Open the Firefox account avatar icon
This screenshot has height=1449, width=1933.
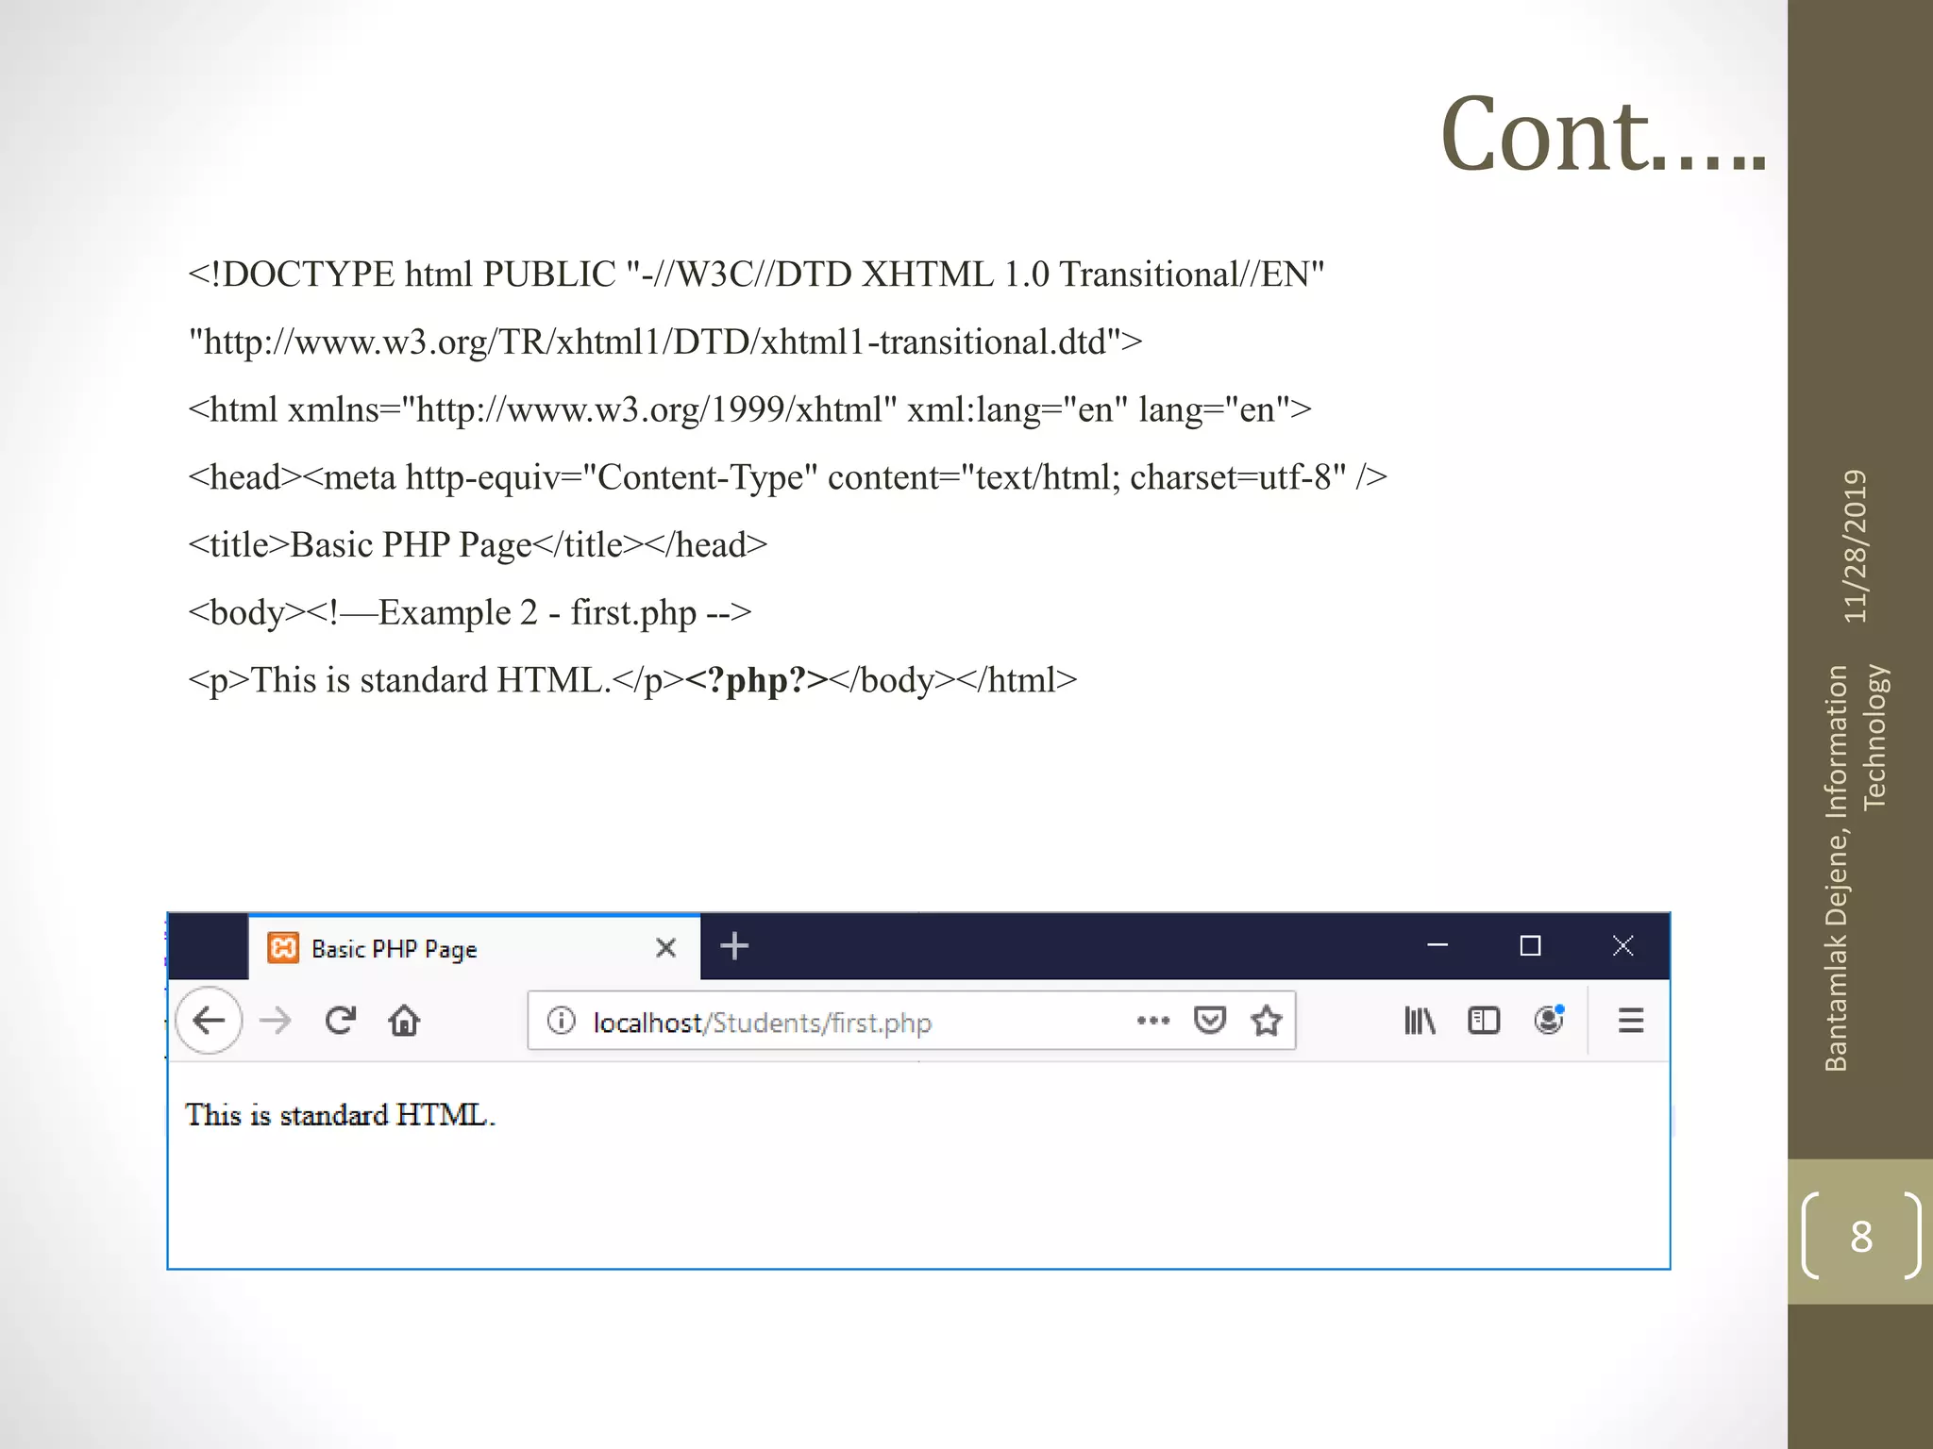[x=1549, y=1021]
